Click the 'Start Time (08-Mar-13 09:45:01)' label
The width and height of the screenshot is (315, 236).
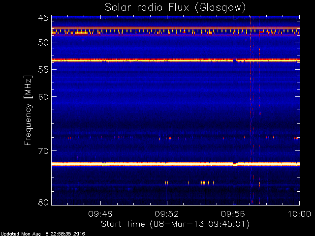pos(175,224)
